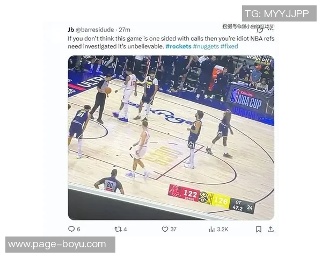Click the share upload arrow icon
The width and height of the screenshot is (322, 258).
click(270, 229)
